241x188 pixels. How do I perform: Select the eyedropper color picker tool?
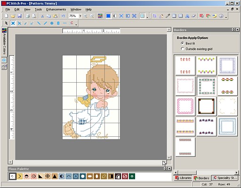(168, 16)
